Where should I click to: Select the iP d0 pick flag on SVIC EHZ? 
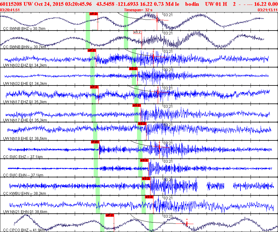click(95, 142)
